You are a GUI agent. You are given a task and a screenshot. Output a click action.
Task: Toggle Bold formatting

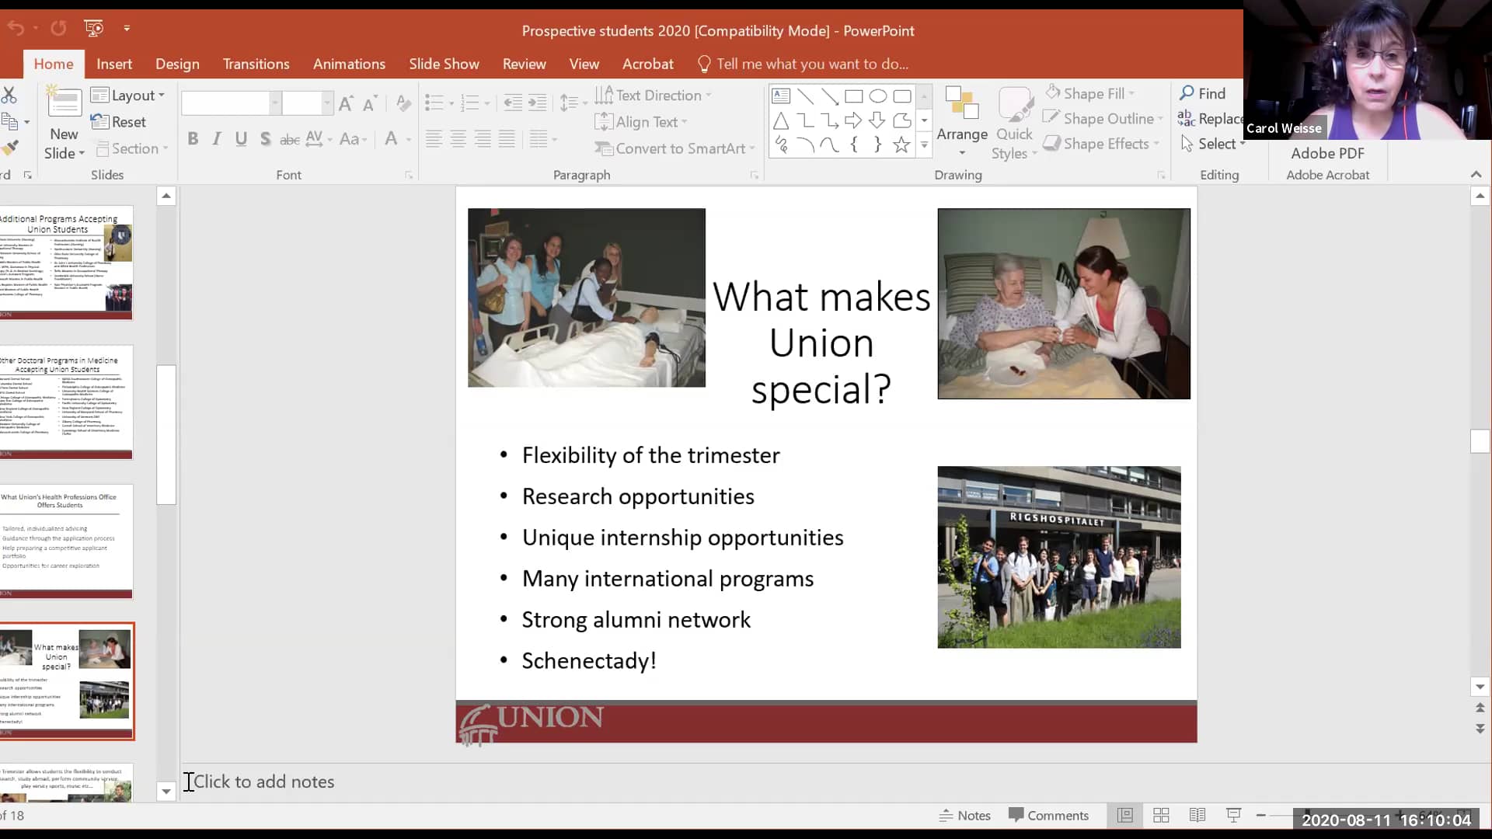coord(193,139)
